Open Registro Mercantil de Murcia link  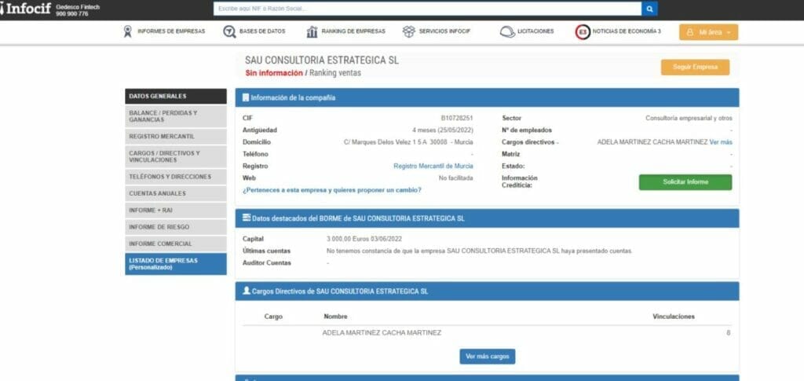[x=433, y=166]
